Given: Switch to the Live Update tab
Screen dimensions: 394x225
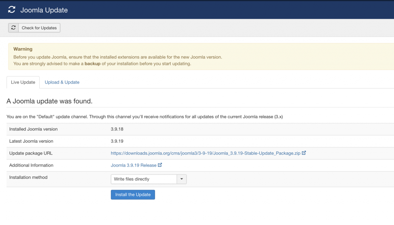Looking at the screenshot, I should pos(23,82).
